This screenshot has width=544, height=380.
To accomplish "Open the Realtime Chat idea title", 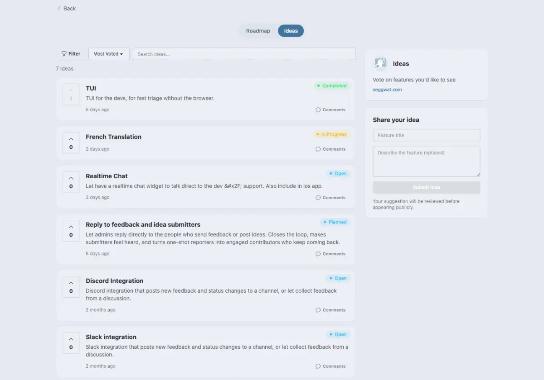I will [x=107, y=176].
